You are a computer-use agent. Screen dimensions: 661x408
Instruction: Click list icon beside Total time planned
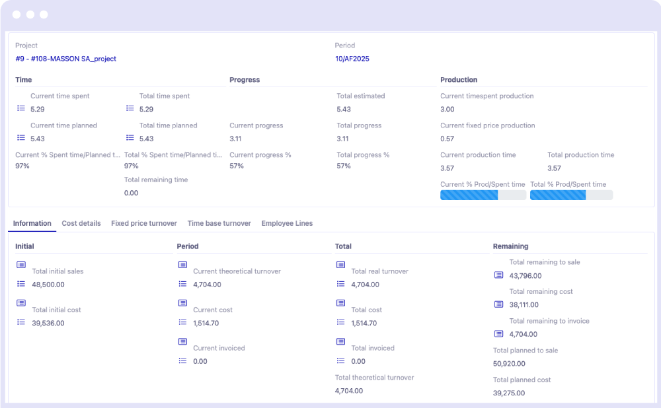(x=130, y=138)
